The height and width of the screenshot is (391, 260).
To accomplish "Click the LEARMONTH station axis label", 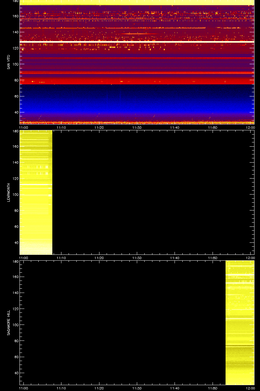I will pos(8,192).
